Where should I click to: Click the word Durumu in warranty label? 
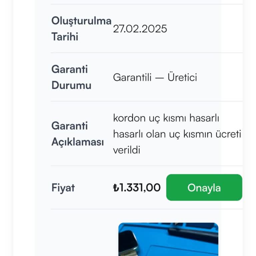point(71,85)
